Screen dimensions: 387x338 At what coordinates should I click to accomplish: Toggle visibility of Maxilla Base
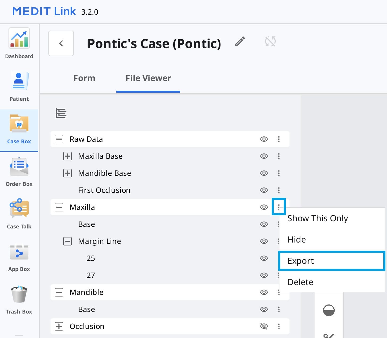[264, 156]
